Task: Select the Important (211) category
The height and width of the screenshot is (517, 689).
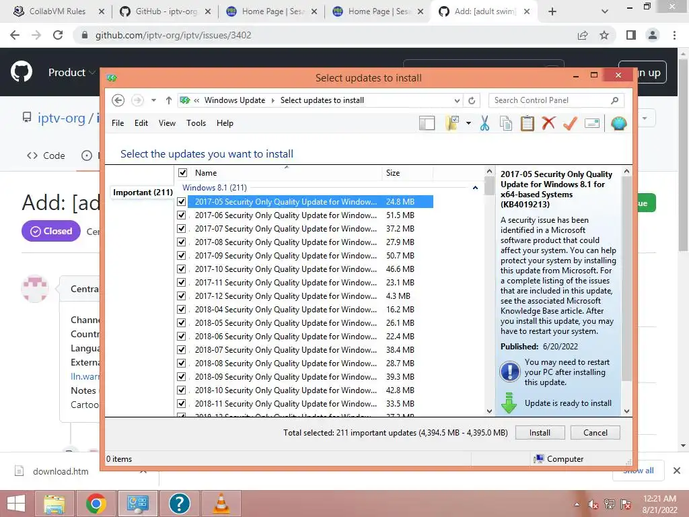Action: [143, 193]
